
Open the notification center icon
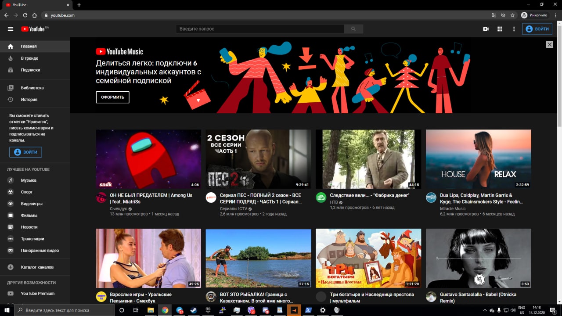[554, 310]
